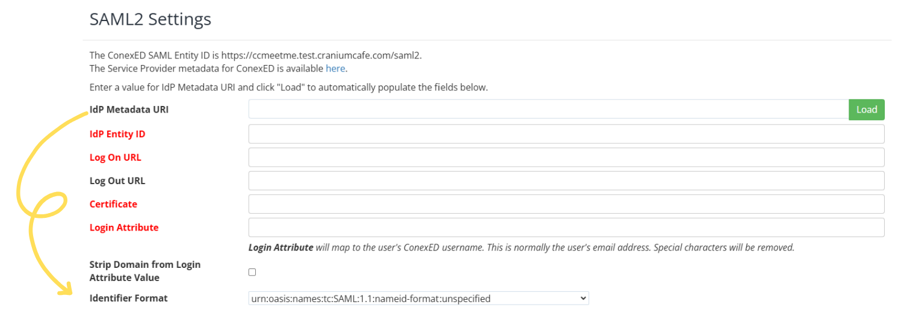Click the Identifier Format label
The width and height of the screenshot is (904, 316).
(x=128, y=299)
